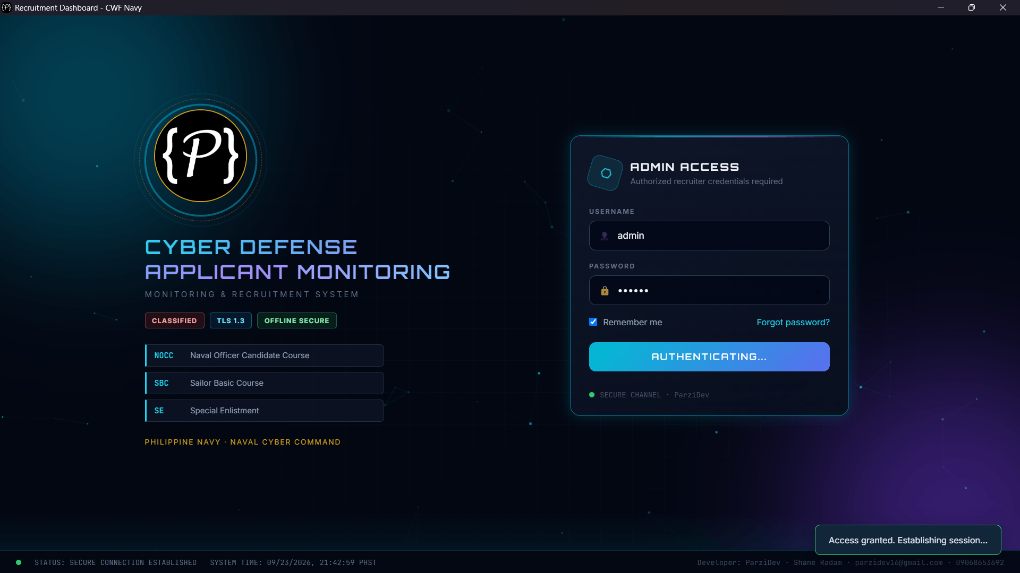Click the Admin Access heading
This screenshot has height=573, width=1020.
point(684,167)
